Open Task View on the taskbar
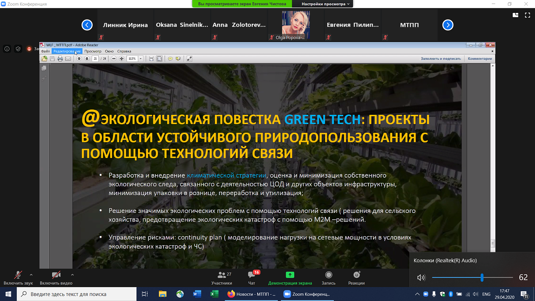The image size is (535, 301). (145, 294)
